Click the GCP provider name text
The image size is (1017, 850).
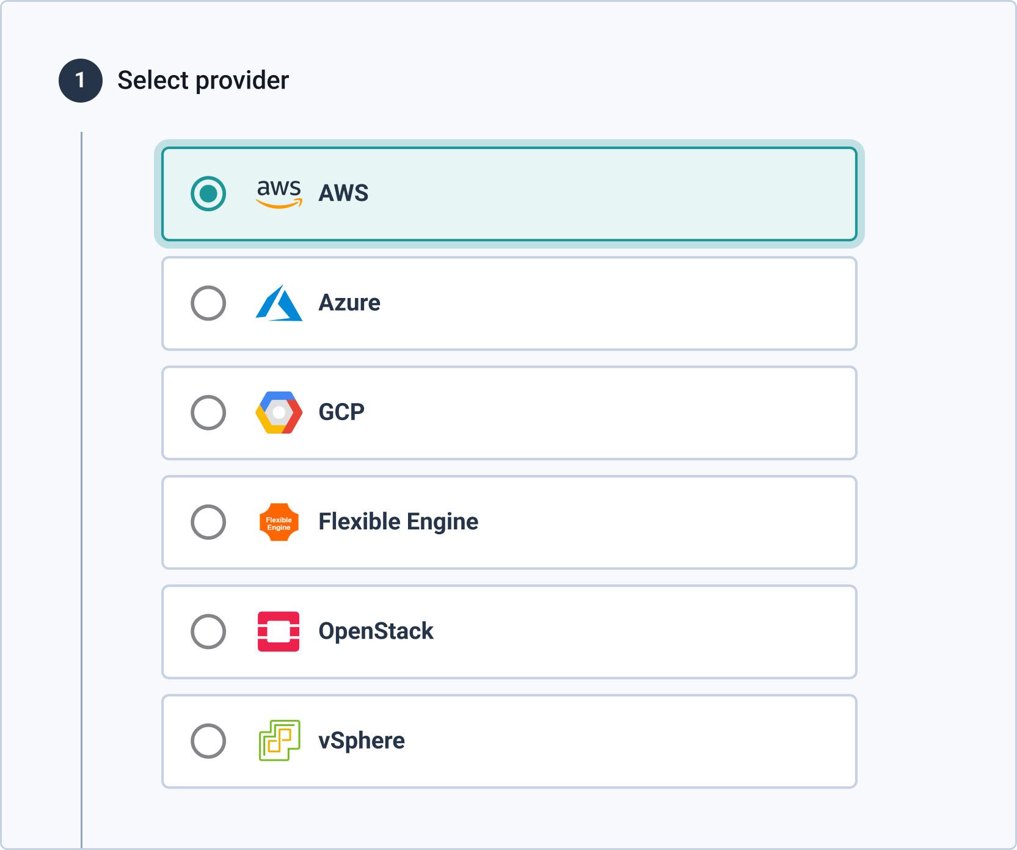tap(341, 413)
